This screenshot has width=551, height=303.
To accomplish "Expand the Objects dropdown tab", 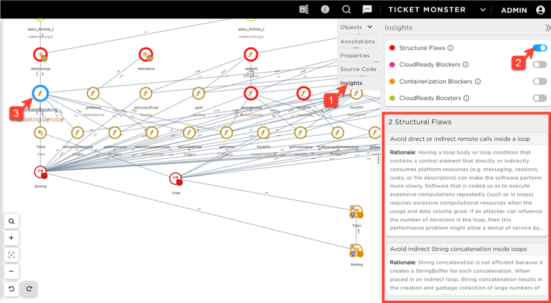I will (357, 27).
